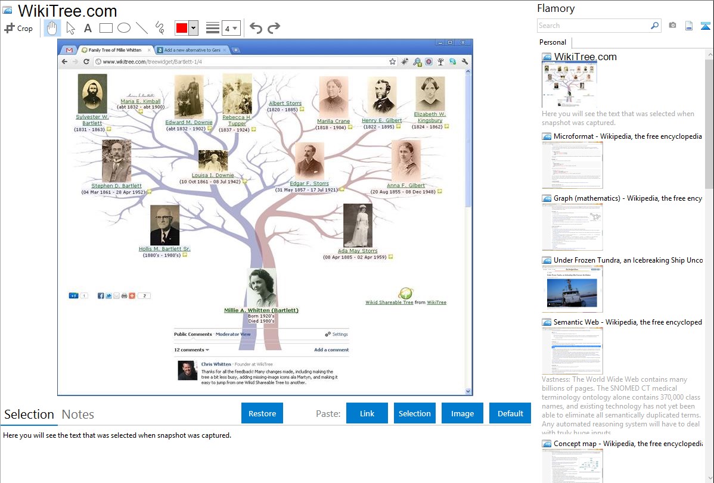Click the Paste Link button

click(367, 413)
